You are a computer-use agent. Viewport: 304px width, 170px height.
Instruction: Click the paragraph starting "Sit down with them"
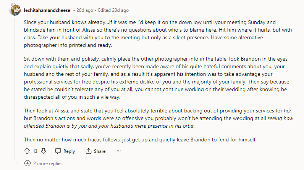(x=157, y=78)
